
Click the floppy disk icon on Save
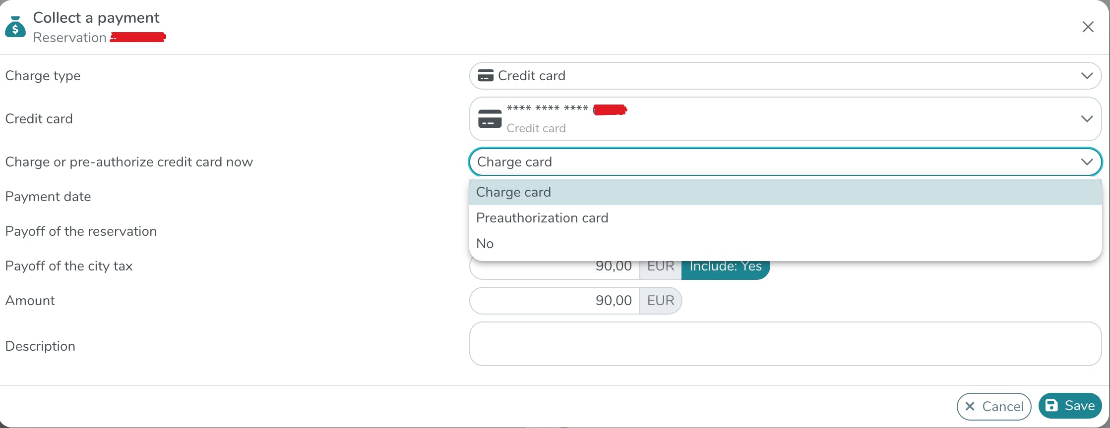click(1051, 406)
